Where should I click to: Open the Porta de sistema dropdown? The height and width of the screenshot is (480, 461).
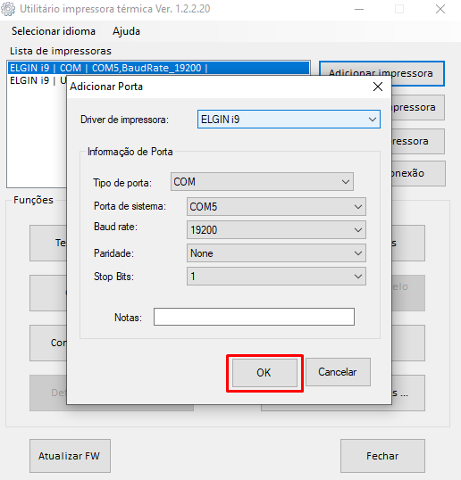click(276, 207)
